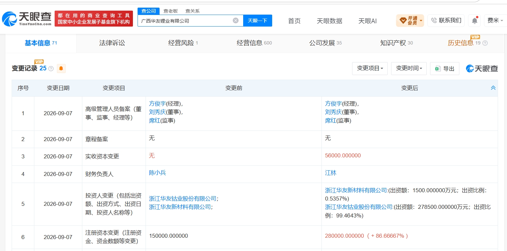Image resolution: width=507 pixels, height=251 pixels.
Task: Click the 150000.000000 registered capital value
Action: [x=169, y=236]
